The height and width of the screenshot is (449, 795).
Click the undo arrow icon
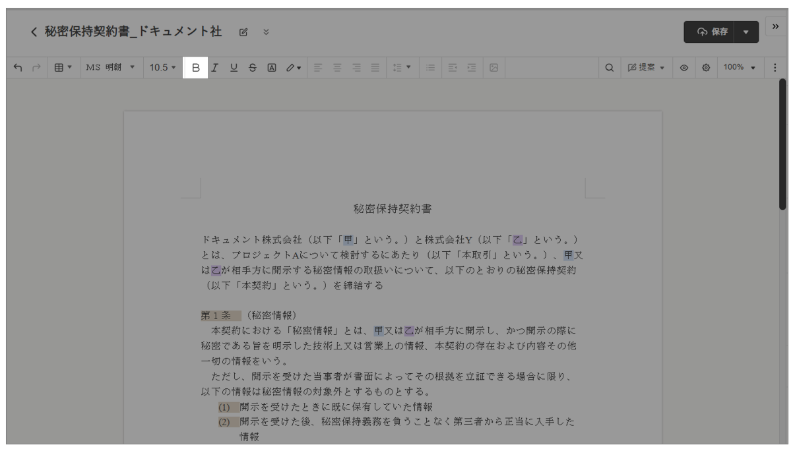point(17,67)
